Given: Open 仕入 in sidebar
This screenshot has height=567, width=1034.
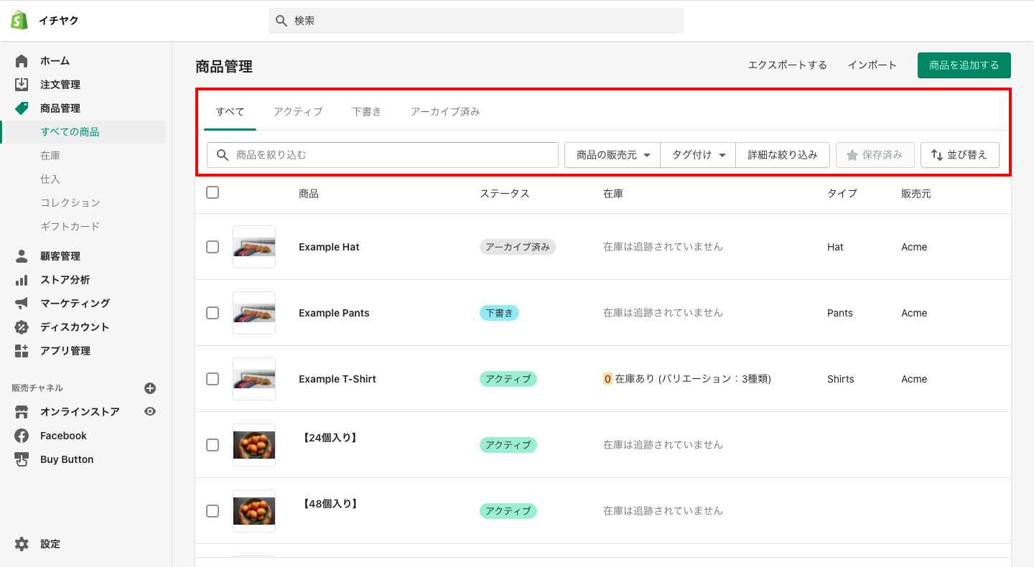Looking at the screenshot, I should (50, 179).
